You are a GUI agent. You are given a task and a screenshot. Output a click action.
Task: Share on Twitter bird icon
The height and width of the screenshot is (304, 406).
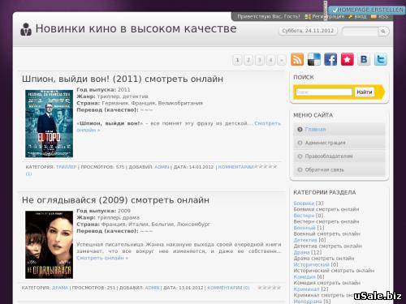pos(381,59)
